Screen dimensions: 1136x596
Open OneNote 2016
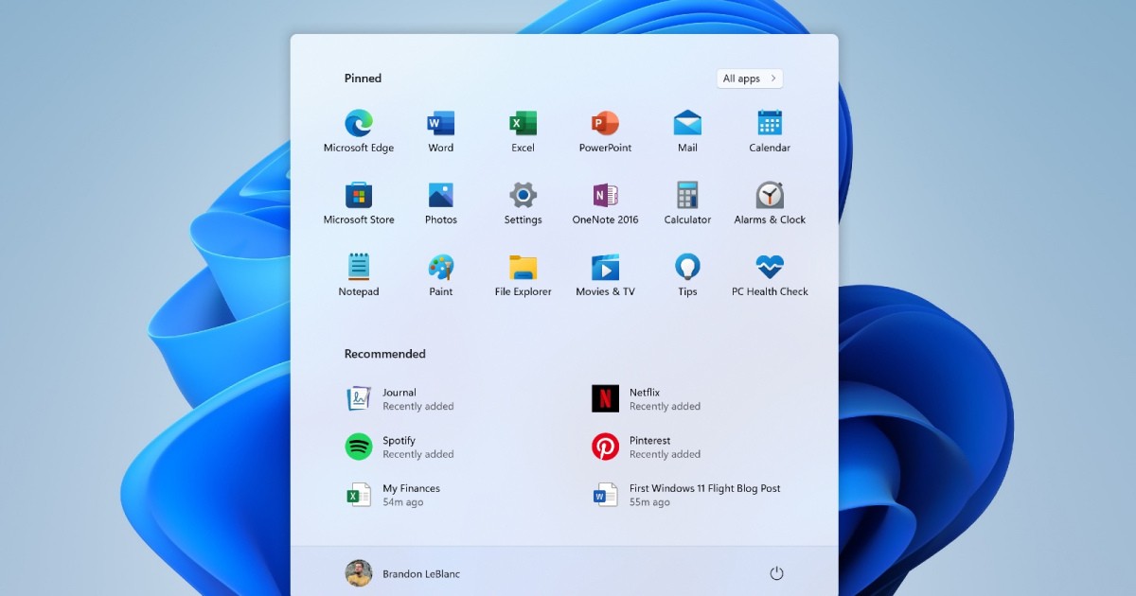(x=605, y=196)
